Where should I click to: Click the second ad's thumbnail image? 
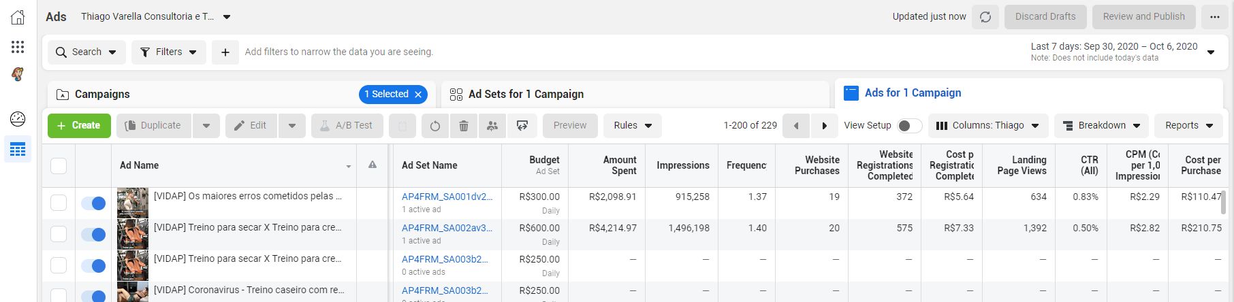(133, 235)
